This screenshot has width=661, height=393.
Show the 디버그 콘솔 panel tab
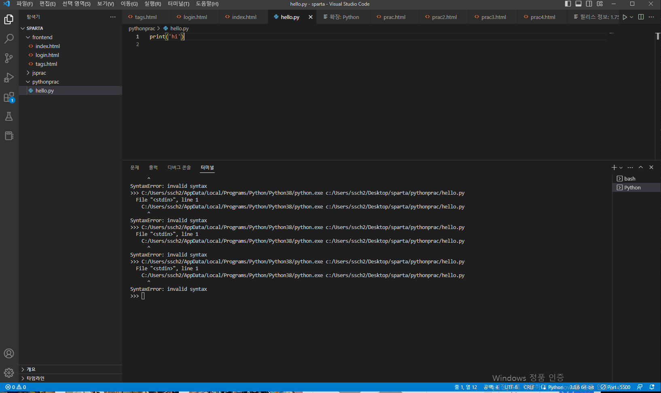pyautogui.click(x=179, y=167)
